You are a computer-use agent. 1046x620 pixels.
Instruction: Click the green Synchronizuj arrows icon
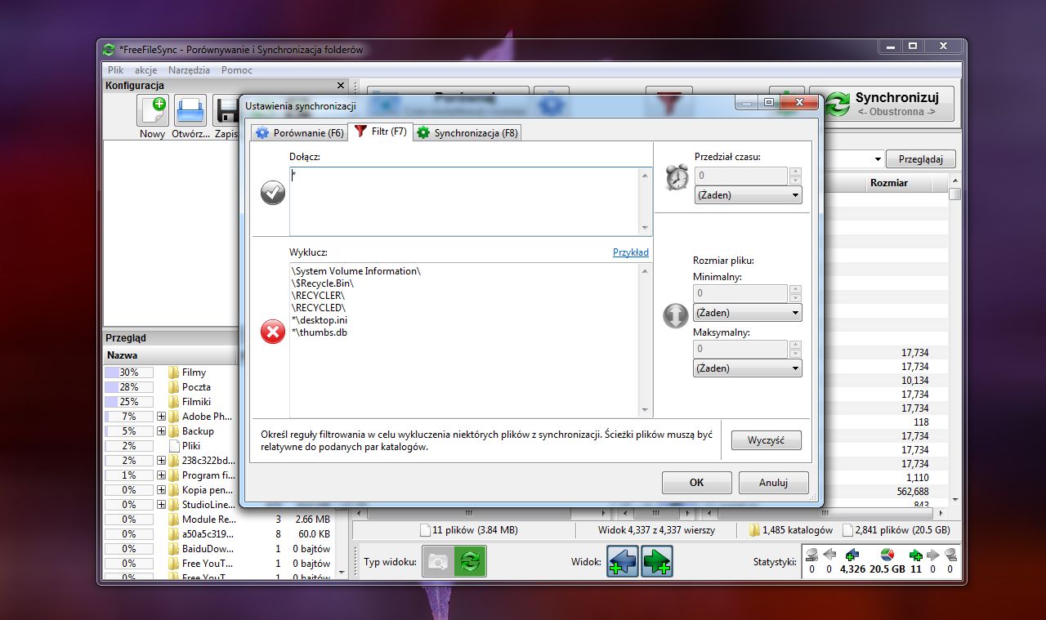(x=838, y=104)
